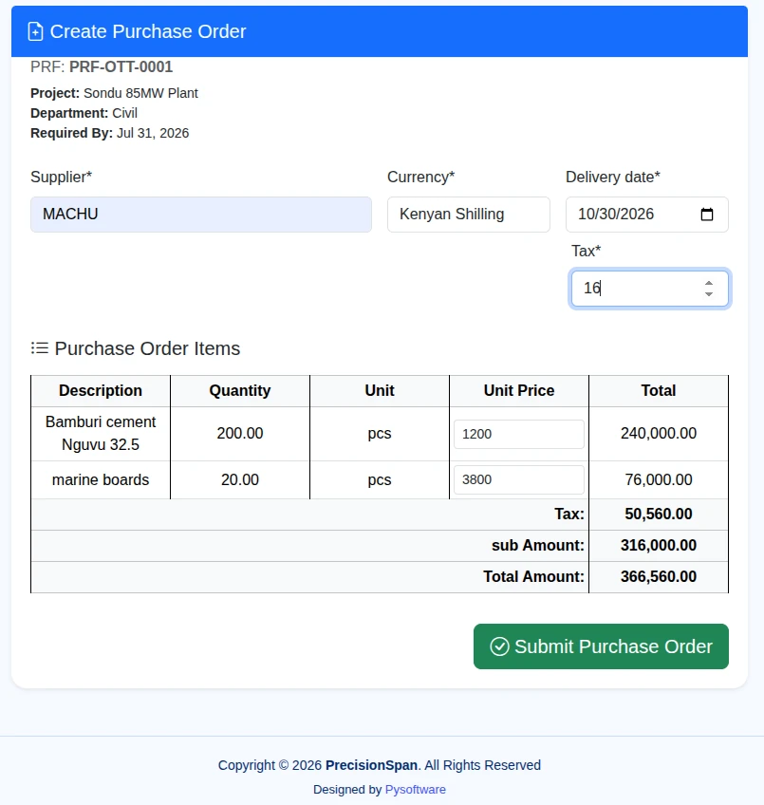Click the Department Civil text
The width and height of the screenshot is (764, 805).
pos(84,113)
